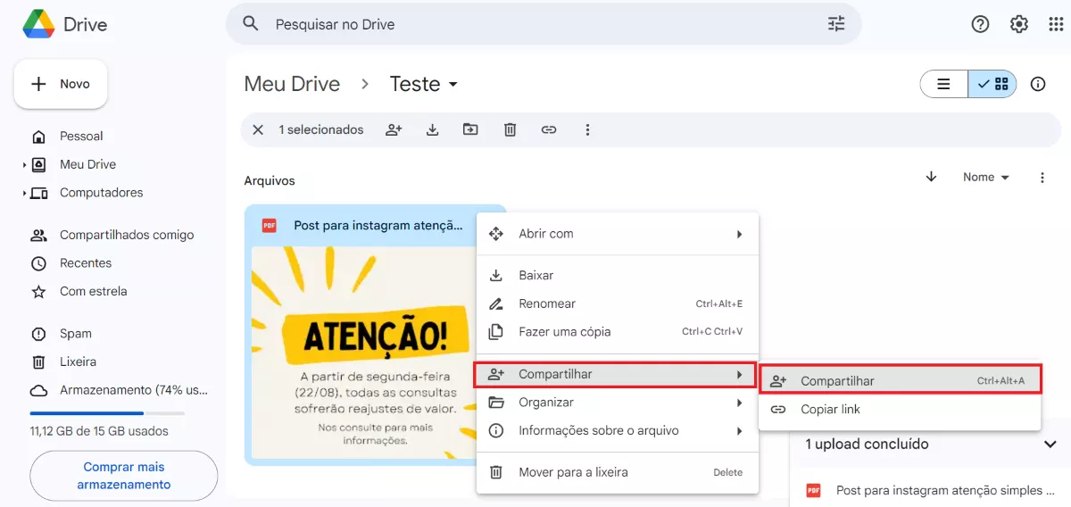
Task: Open Pessoal in the sidebar
Action: (x=81, y=137)
